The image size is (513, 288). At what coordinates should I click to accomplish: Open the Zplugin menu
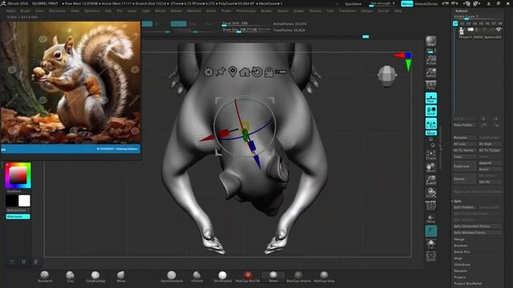pyautogui.click(x=366, y=10)
